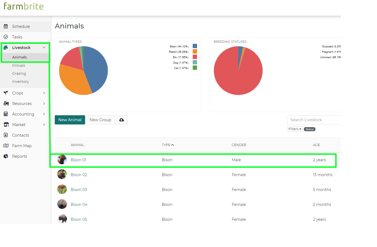Click the Accounting calculator icon
Screen dimensions: 377x247
coord(6,114)
